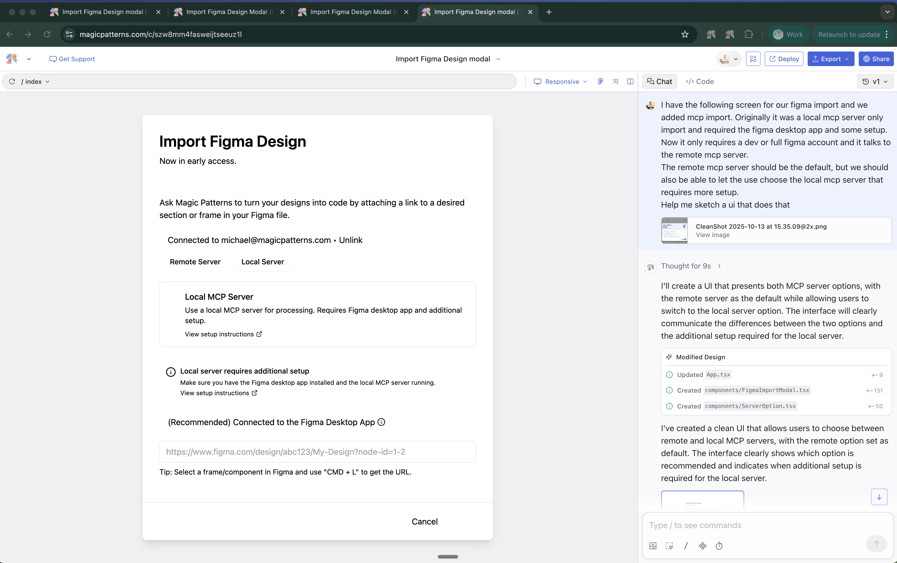Click the shapes icon beside Deploy
Image resolution: width=897 pixels, height=563 pixels.
[x=753, y=59]
